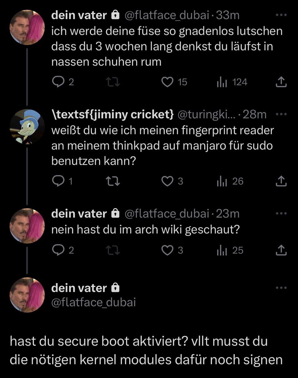Like the tweet with 15 likes
Image resolution: width=298 pixels, height=378 pixels.
point(168,82)
